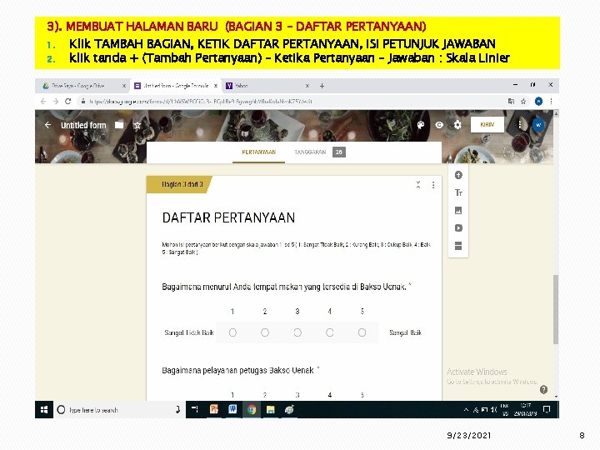600x450 pixels.
Task: Click the add question plus icon
Action: click(458, 175)
